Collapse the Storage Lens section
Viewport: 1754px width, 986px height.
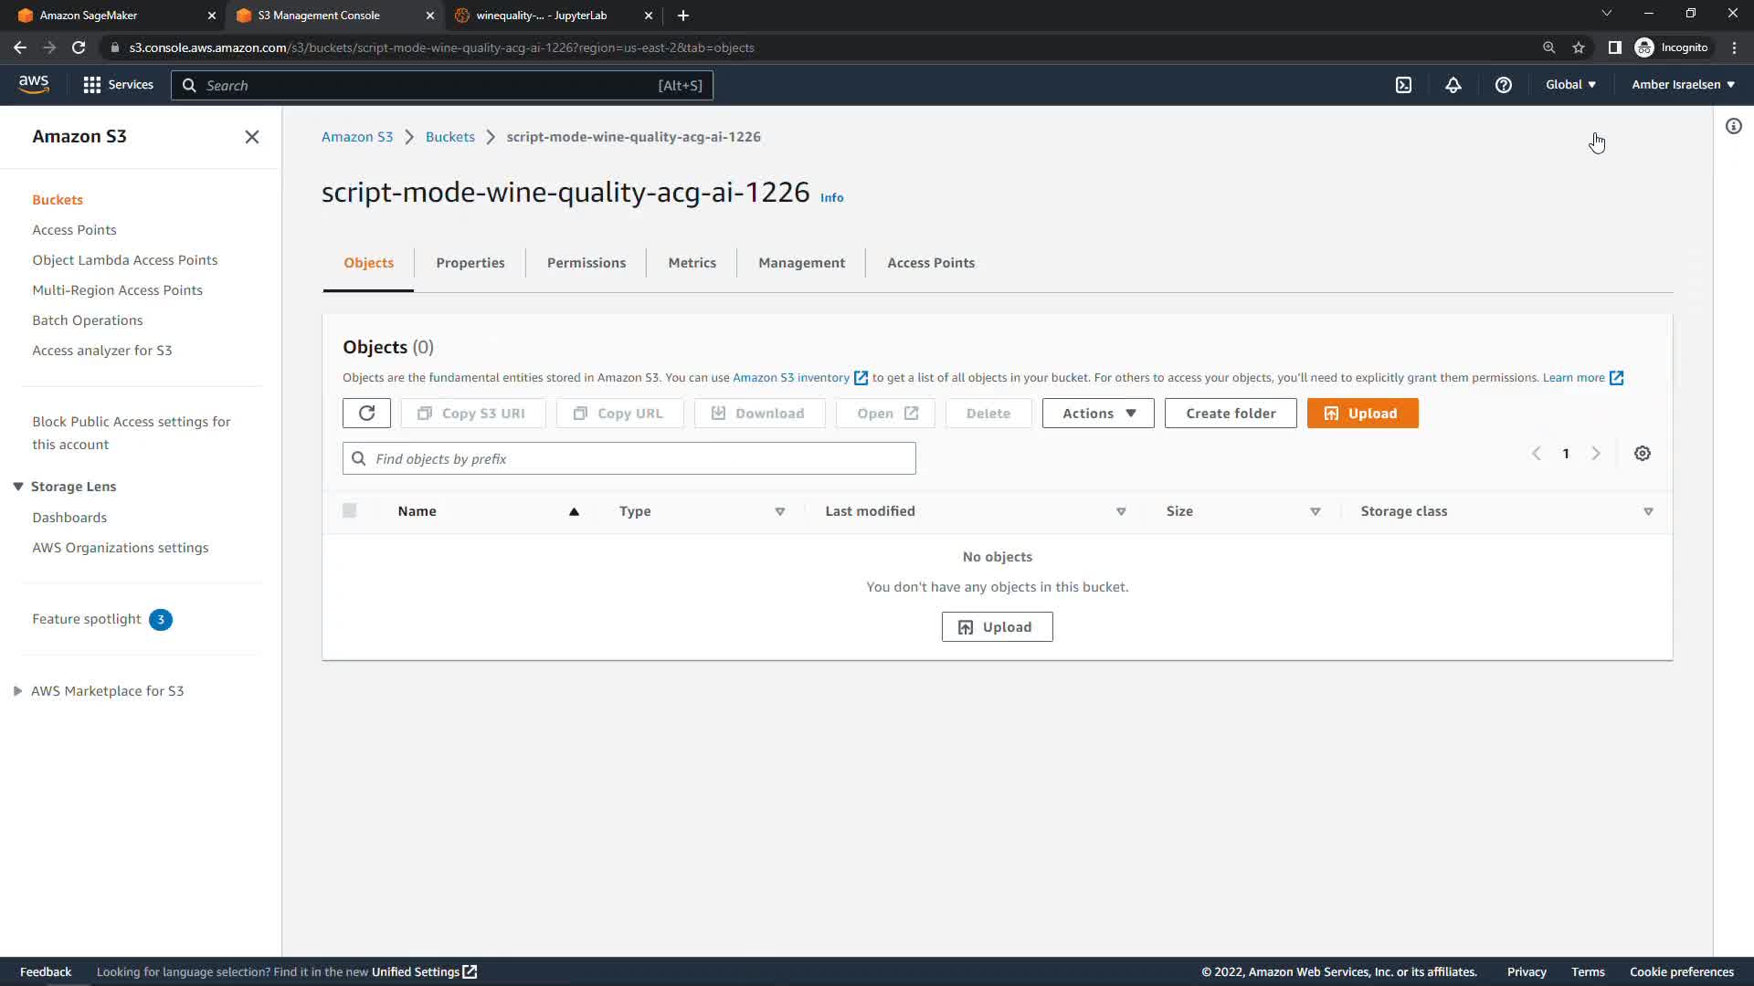(x=18, y=487)
